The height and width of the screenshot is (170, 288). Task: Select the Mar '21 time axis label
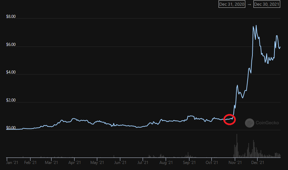(x=51, y=163)
